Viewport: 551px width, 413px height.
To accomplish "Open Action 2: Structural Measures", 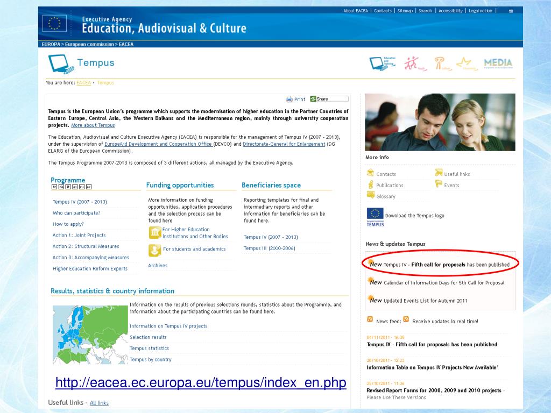I will 86,246.
